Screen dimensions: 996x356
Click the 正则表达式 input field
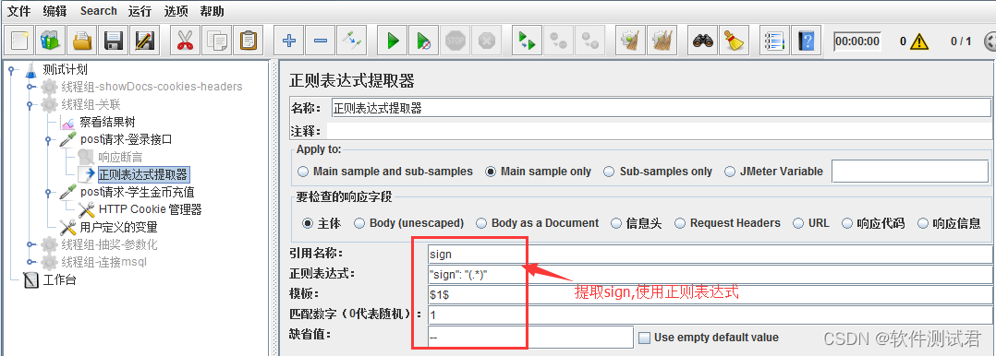click(x=711, y=274)
